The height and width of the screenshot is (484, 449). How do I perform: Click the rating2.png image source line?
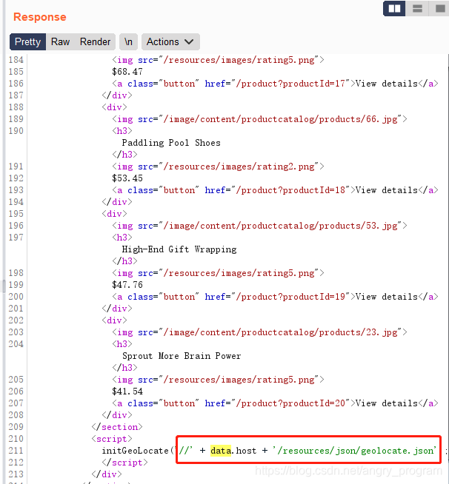(218, 167)
